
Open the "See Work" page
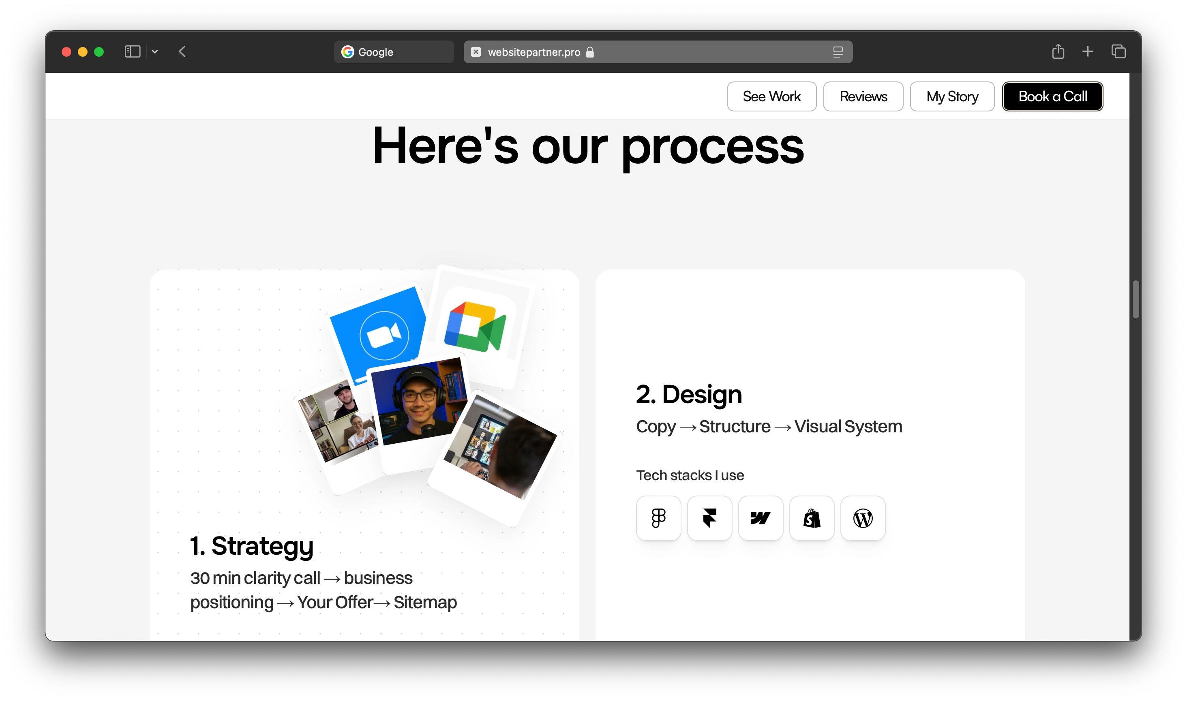771,96
